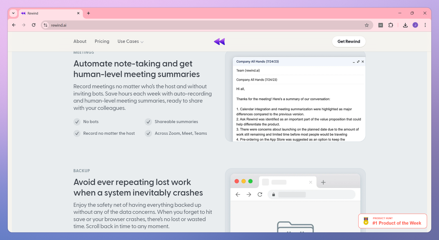Click the mock browser address field
Viewport: 439px width, 240px height.
[311, 195]
